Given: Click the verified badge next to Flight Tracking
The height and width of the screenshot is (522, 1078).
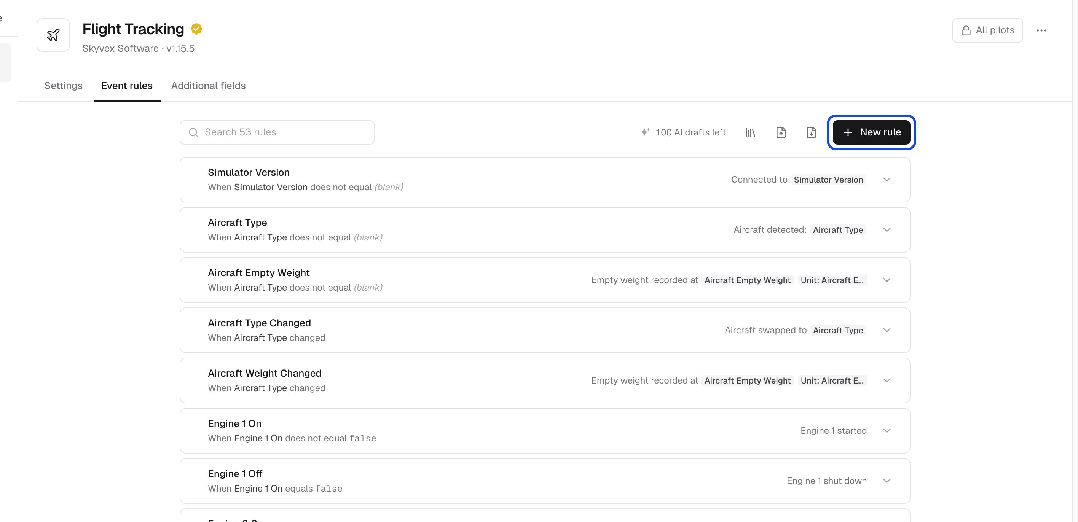Looking at the screenshot, I should (196, 29).
